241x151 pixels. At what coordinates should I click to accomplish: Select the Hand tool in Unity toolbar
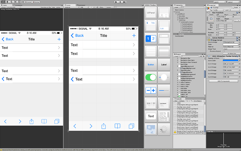(3, 2)
